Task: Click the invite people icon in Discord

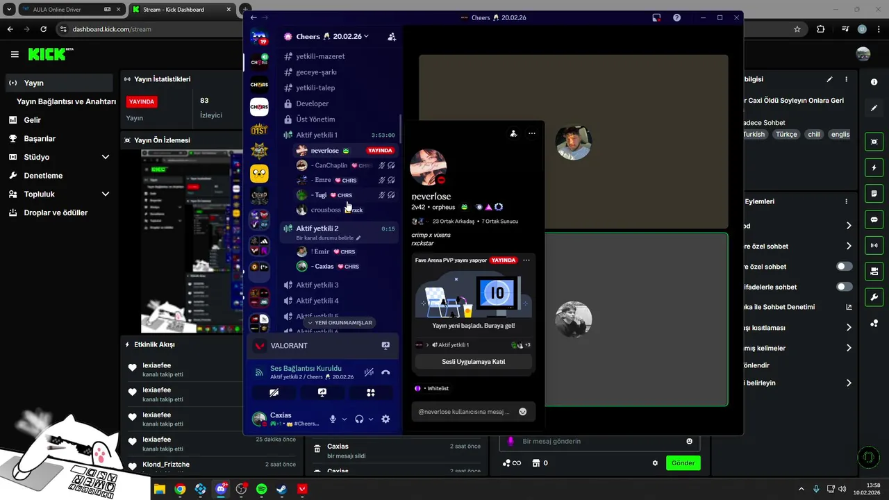Action: 392,37
